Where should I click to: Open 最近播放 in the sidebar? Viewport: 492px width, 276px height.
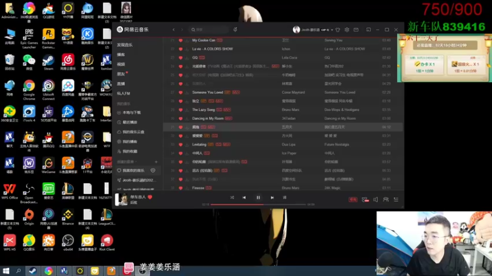130,122
